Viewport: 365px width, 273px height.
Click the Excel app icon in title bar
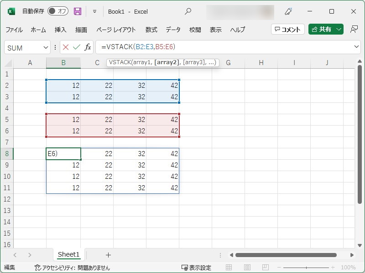tap(11, 11)
